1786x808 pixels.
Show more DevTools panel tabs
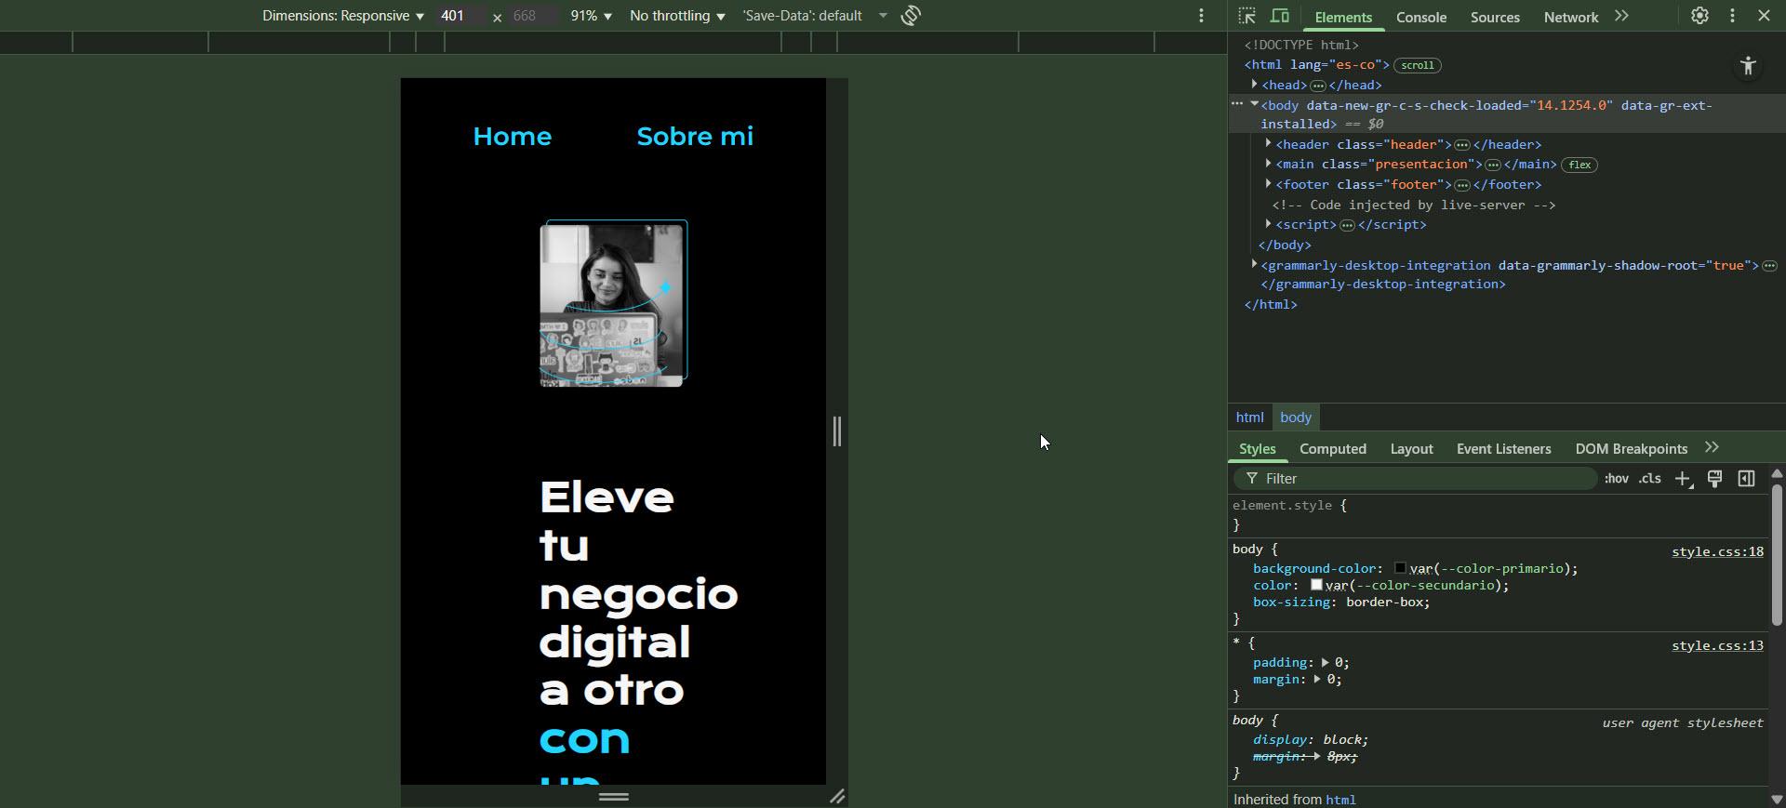tap(1621, 16)
